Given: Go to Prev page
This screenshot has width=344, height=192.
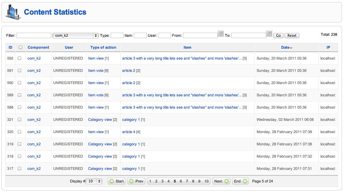Looking at the screenshot, I should 136,181.
